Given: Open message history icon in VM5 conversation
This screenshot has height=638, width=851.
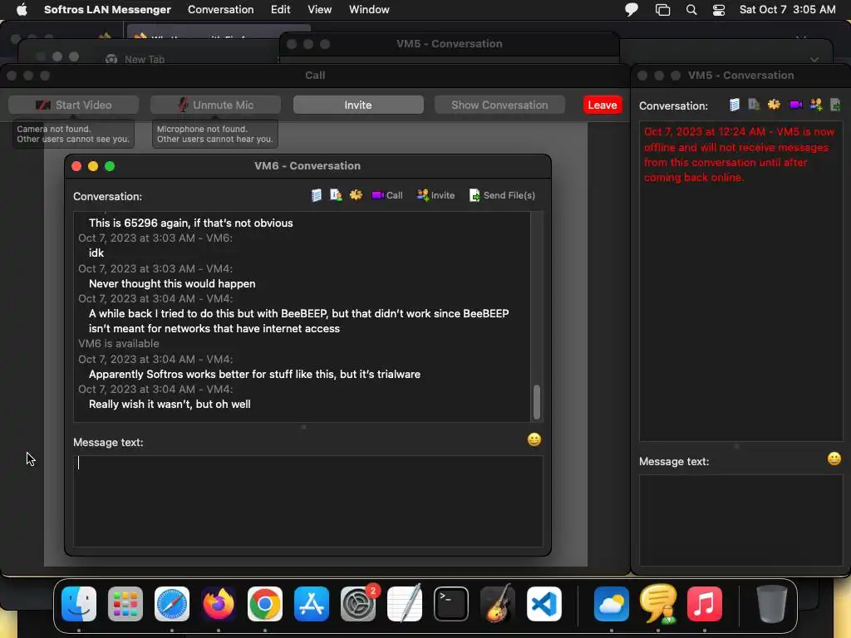Looking at the screenshot, I should point(735,105).
